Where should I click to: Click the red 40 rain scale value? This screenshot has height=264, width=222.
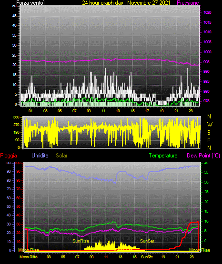[x=18, y=215]
